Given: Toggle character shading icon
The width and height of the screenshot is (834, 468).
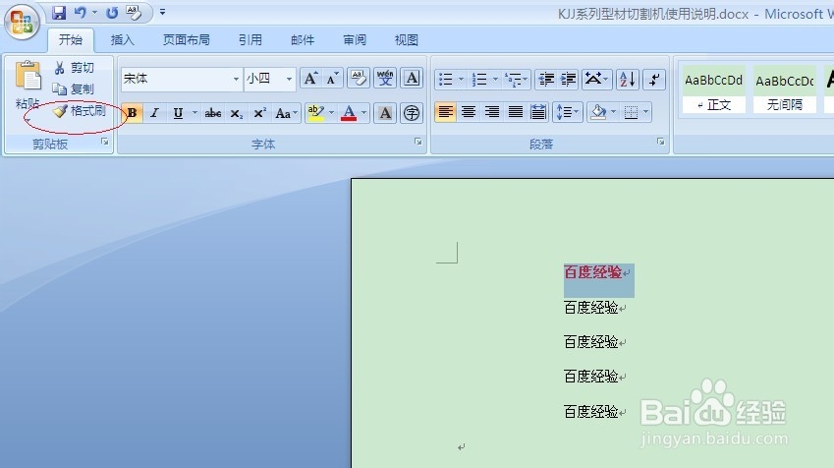Looking at the screenshot, I should point(385,113).
